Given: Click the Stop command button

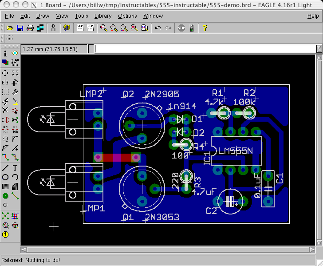Looking at the screenshot, I should pyautogui.click(x=181, y=28).
